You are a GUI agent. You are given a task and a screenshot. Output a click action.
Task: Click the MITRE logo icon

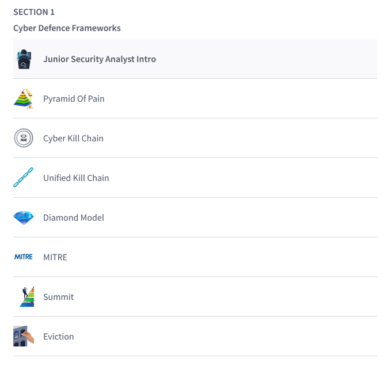[24, 257]
